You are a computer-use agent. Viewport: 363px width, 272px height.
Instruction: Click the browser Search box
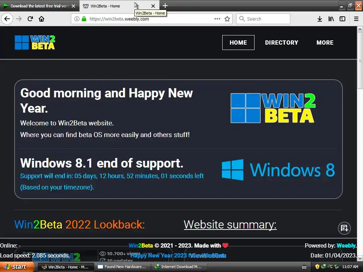click(x=263, y=19)
